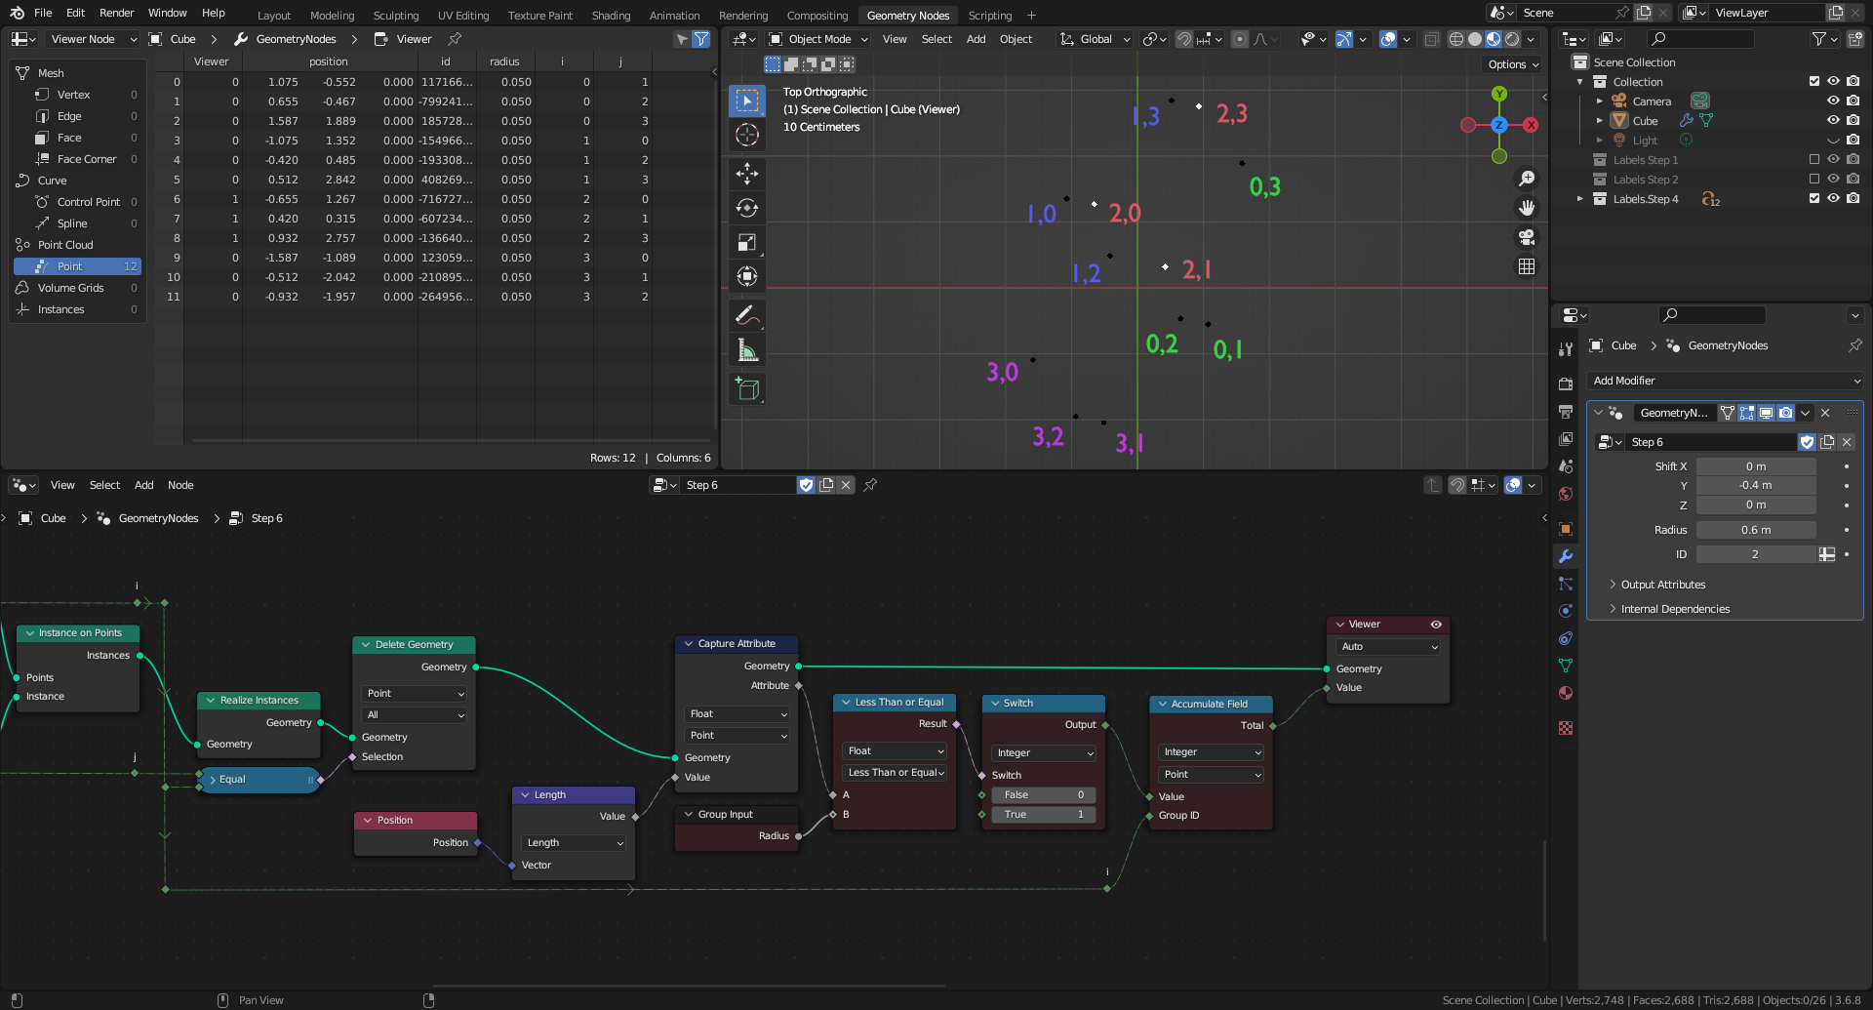Open Viewer node Auto domain dropdown
Image resolution: width=1873 pixels, height=1010 pixels.
(x=1388, y=647)
